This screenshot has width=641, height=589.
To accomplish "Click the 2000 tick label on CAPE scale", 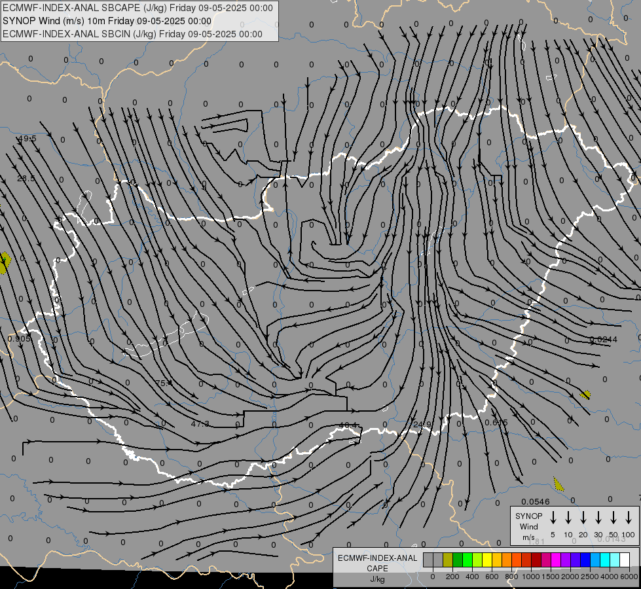I will [570, 577].
